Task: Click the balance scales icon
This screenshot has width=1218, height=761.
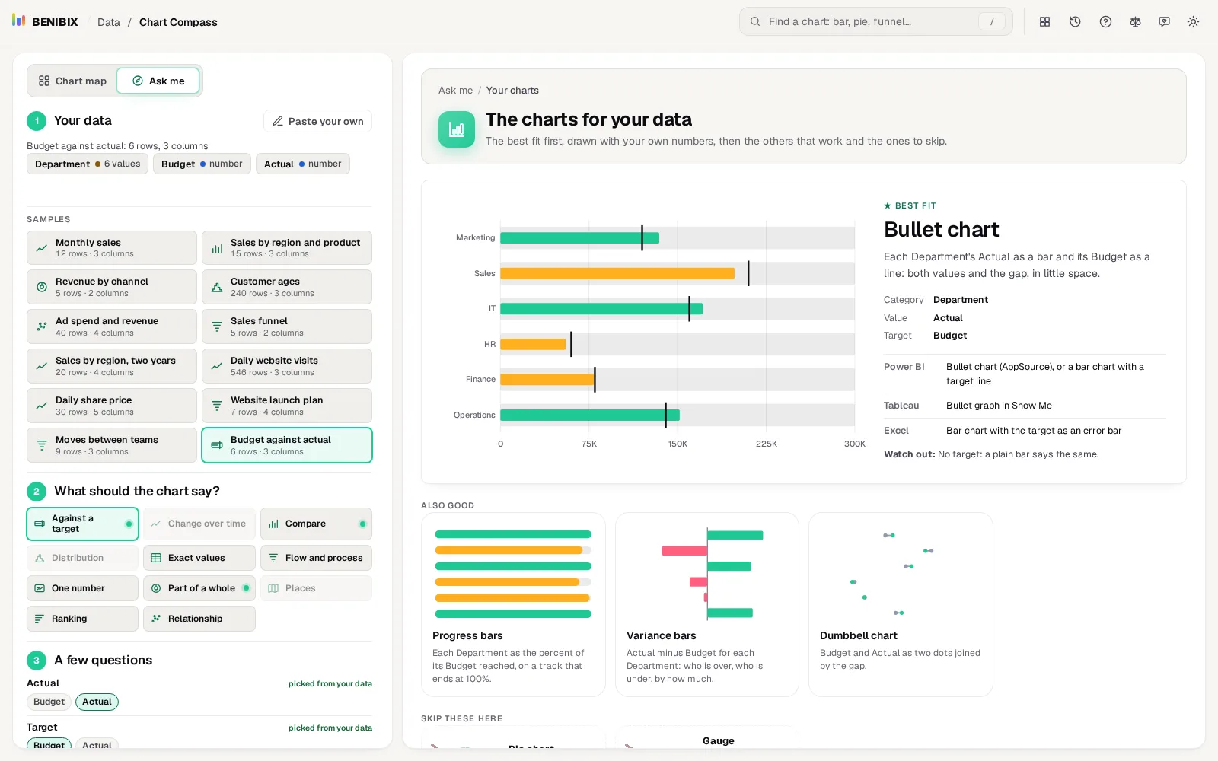Action: [1135, 22]
